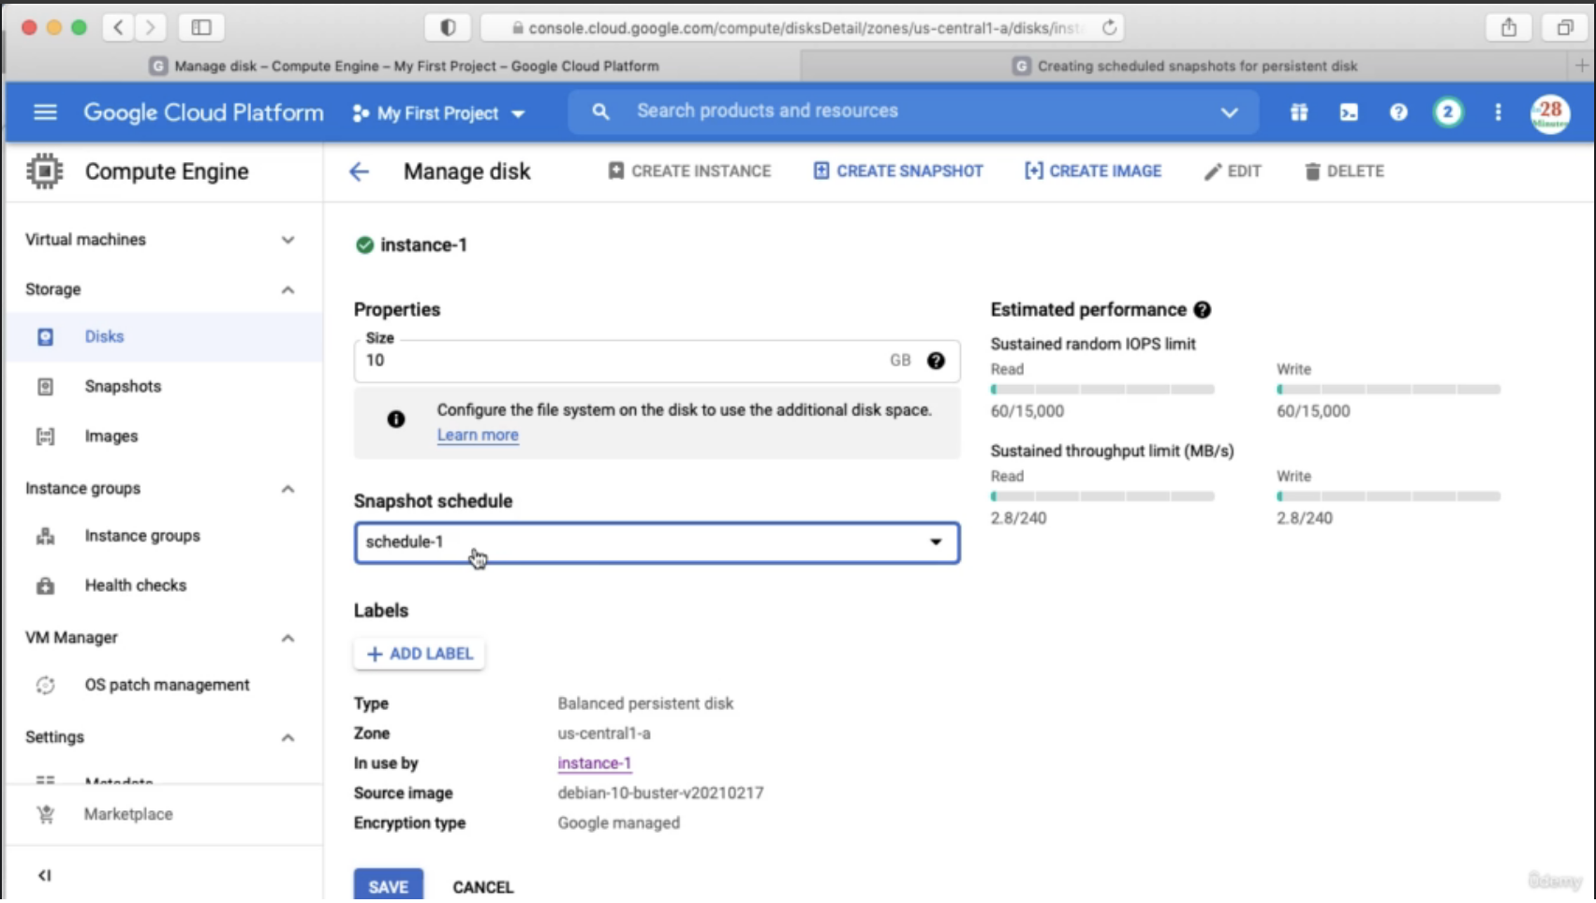Open the gift free trial icon
Screen dimensions: 1596x903
click(x=1299, y=112)
